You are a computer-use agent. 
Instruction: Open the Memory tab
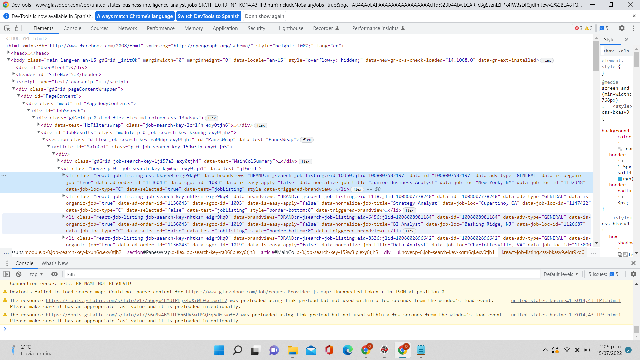tap(193, 28)
